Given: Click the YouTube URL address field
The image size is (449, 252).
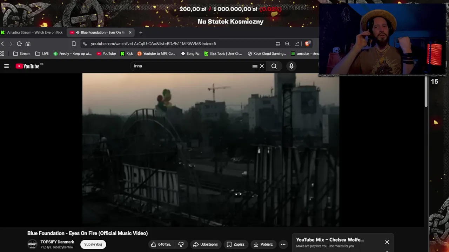Looking at the screenshot, I should coord(153,44).
